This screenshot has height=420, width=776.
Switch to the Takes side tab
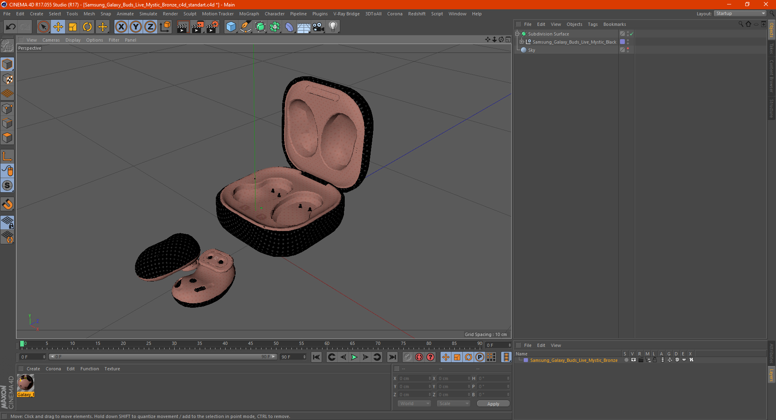click(x=771, y=48)
